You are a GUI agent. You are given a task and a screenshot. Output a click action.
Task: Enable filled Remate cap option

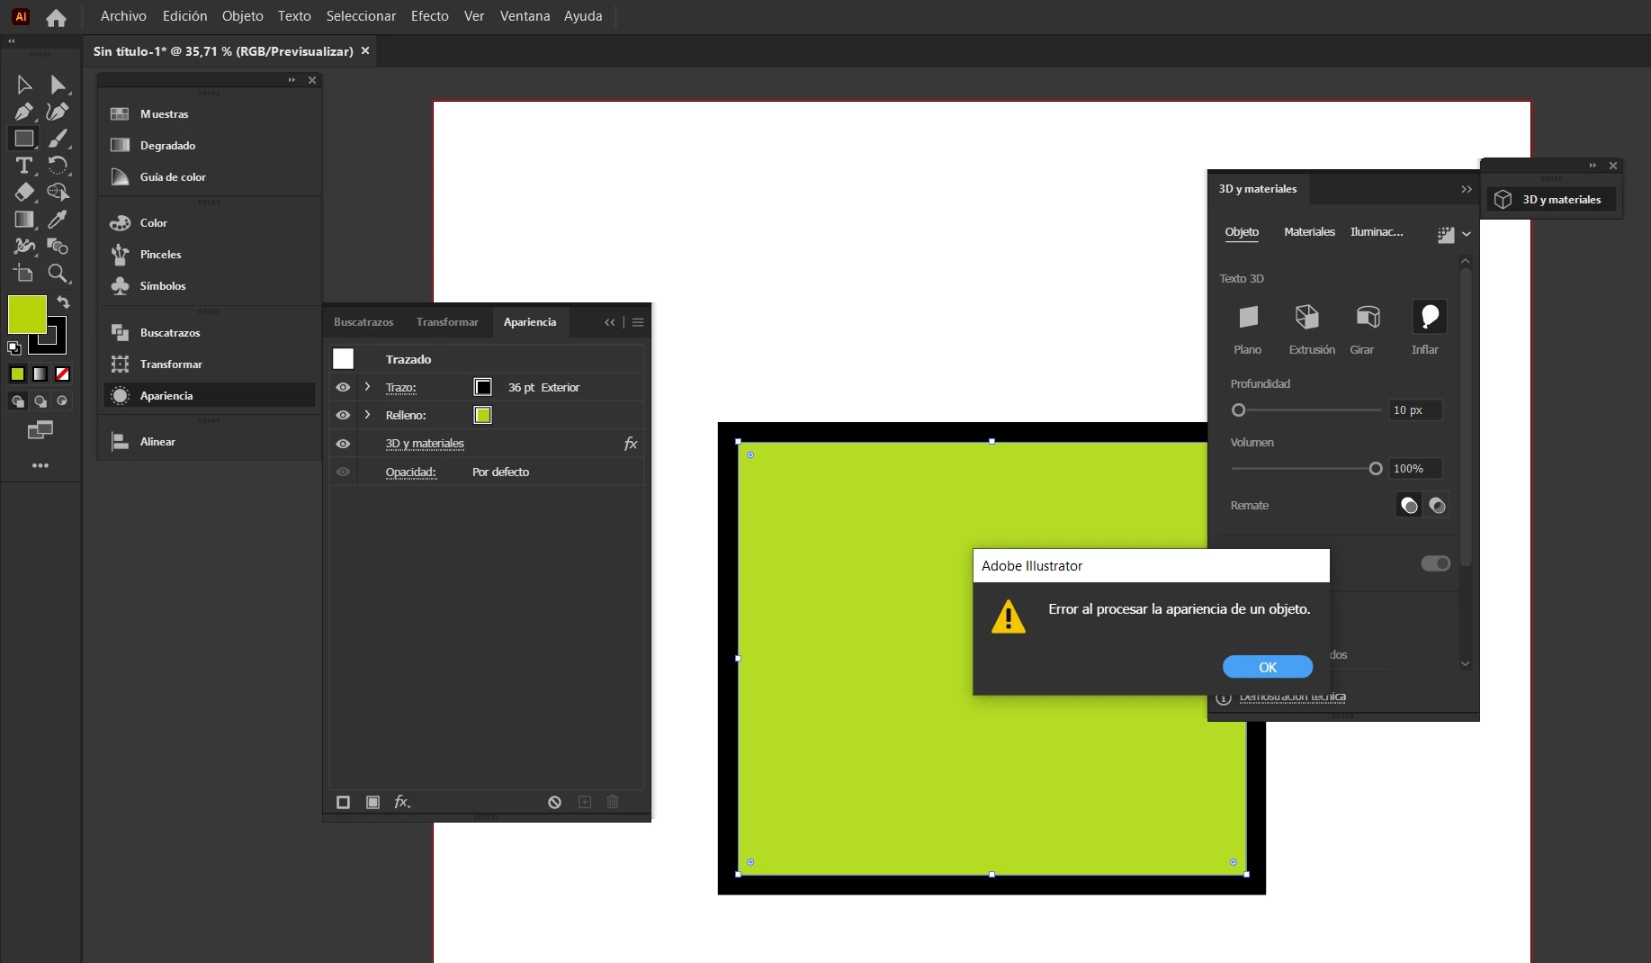[1409, 506]
